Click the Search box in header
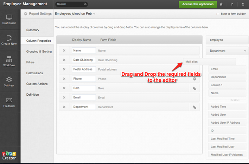Viewport: 249px width, 164px height. point(72,4)
